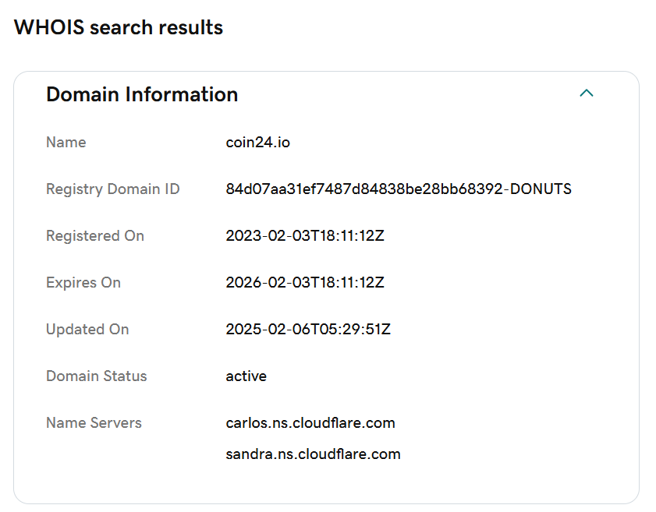Click the Updated On timestamp value

click(308, 330)
